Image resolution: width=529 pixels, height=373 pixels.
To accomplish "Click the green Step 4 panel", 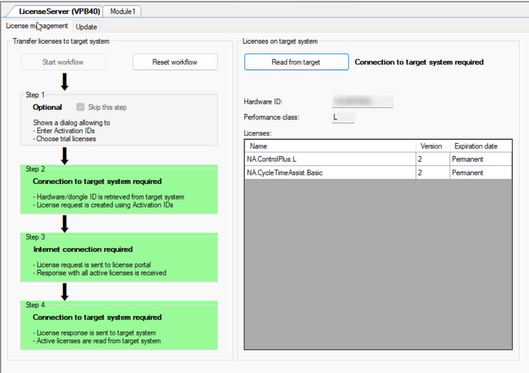I will coord(119,325).
